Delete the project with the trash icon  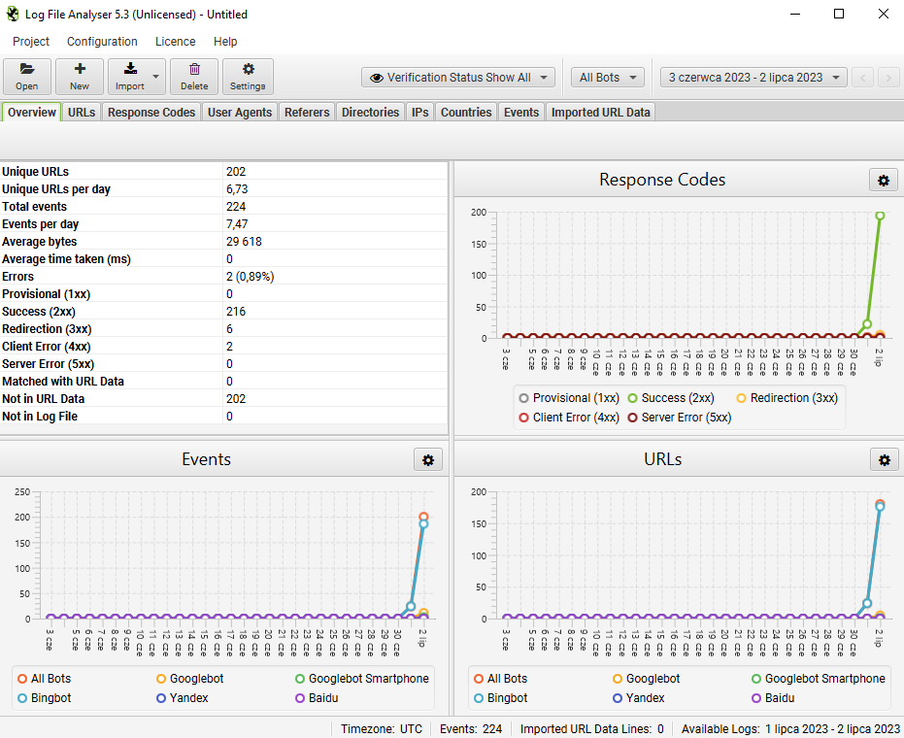[194, 77]
